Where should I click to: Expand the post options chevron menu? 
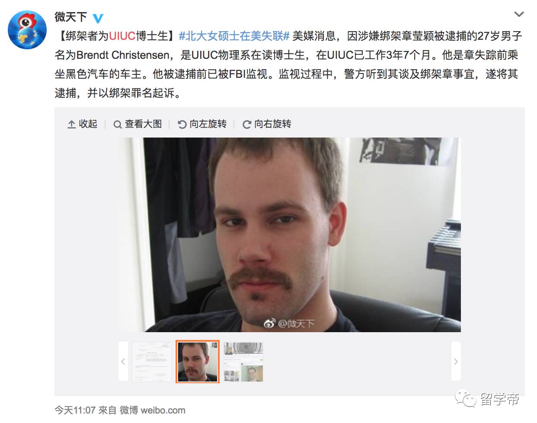point(519,14)
